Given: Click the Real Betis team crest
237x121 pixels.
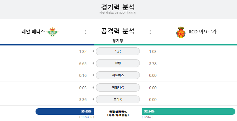Looking at the screenshot, I should click(52, 32).
